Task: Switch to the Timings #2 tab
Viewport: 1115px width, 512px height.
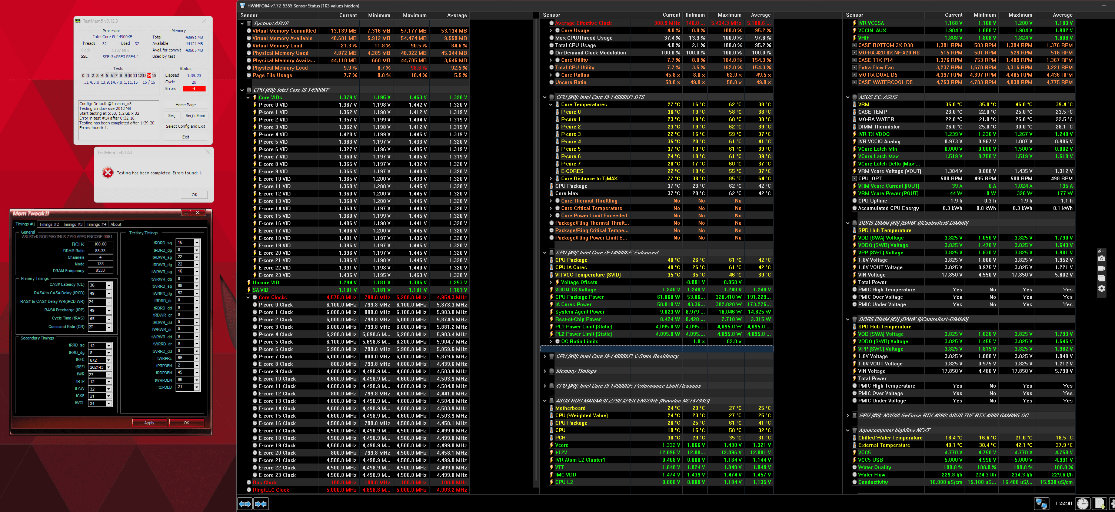Action: (x=49, y=224)
